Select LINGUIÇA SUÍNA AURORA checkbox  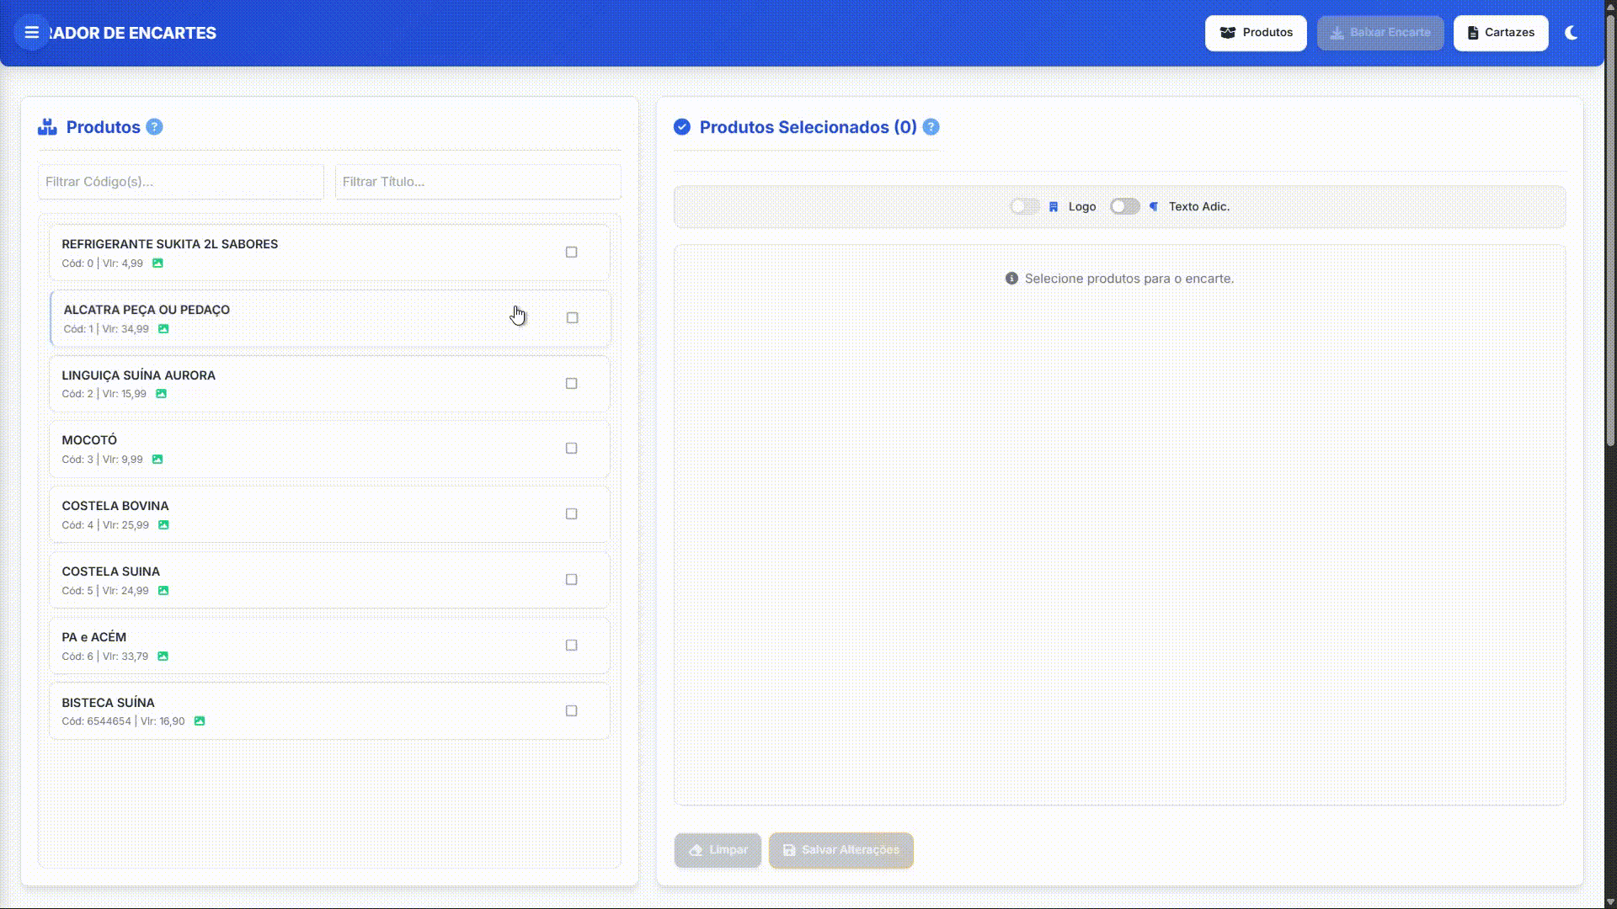click(572, 384)
